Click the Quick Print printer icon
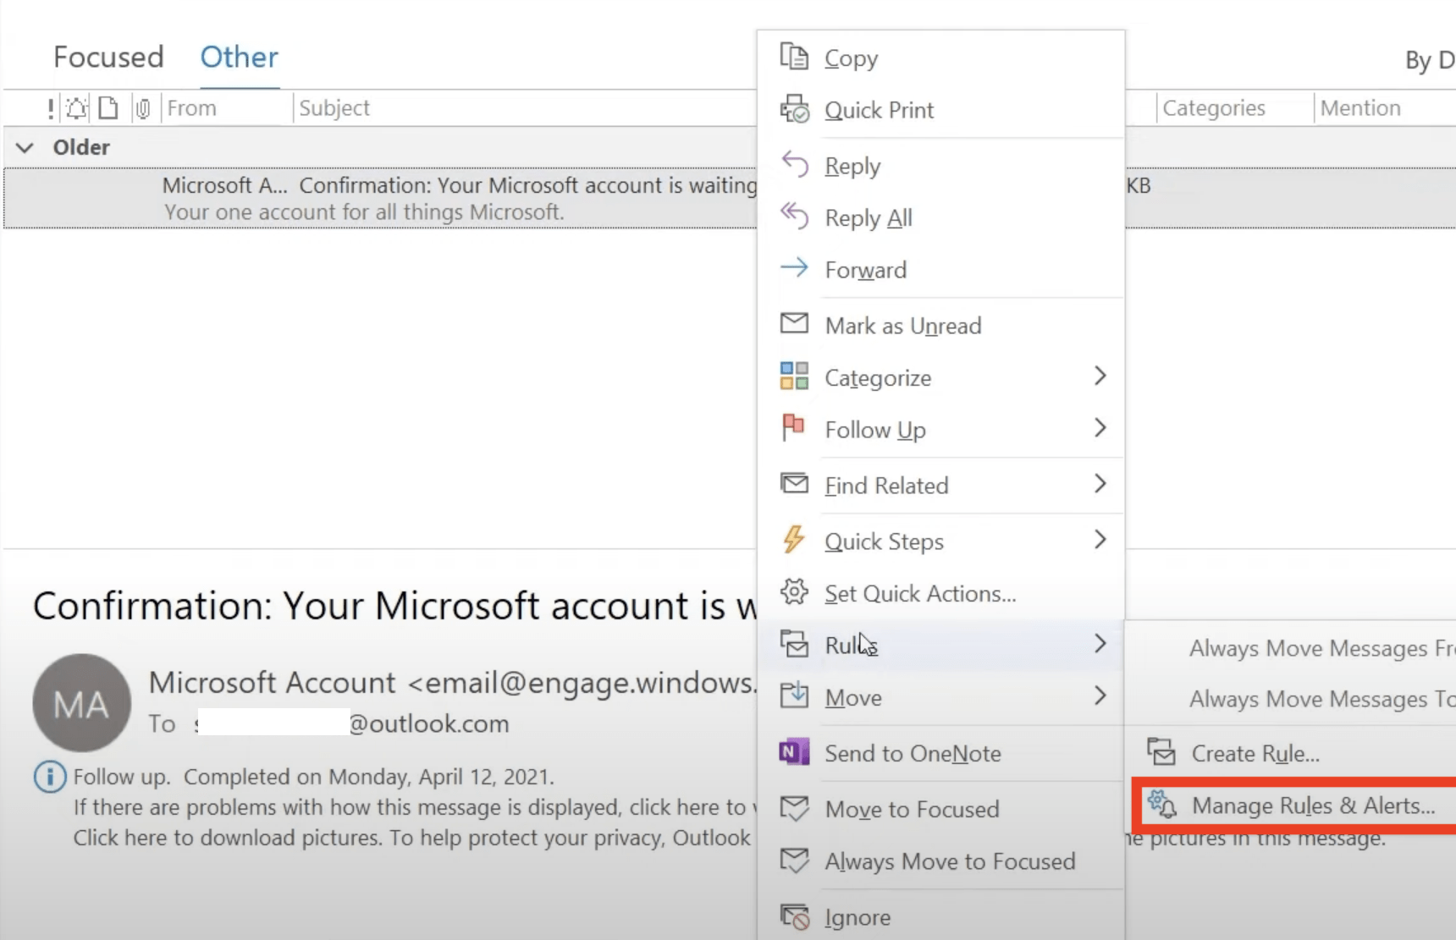Viewport: 1456px width, 940px height. [794, 109]
